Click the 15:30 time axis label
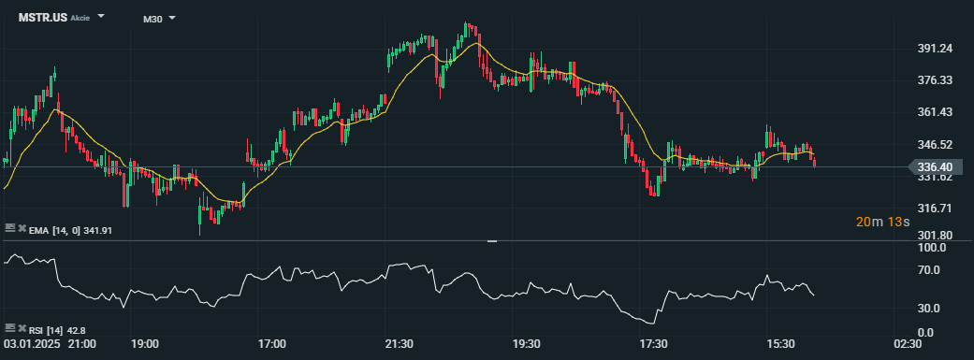The image size is (974, 360). coord(780,344)
